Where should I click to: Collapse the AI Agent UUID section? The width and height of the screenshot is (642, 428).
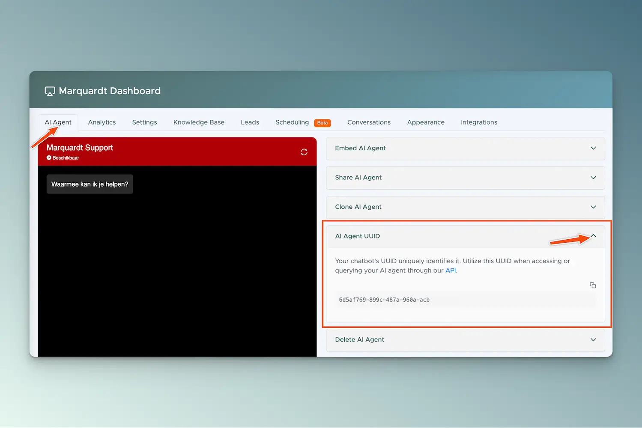click(x=466, y=236)
